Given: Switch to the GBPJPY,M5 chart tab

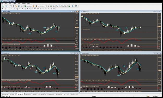Looking at the screenshot, I should [36, 94].
